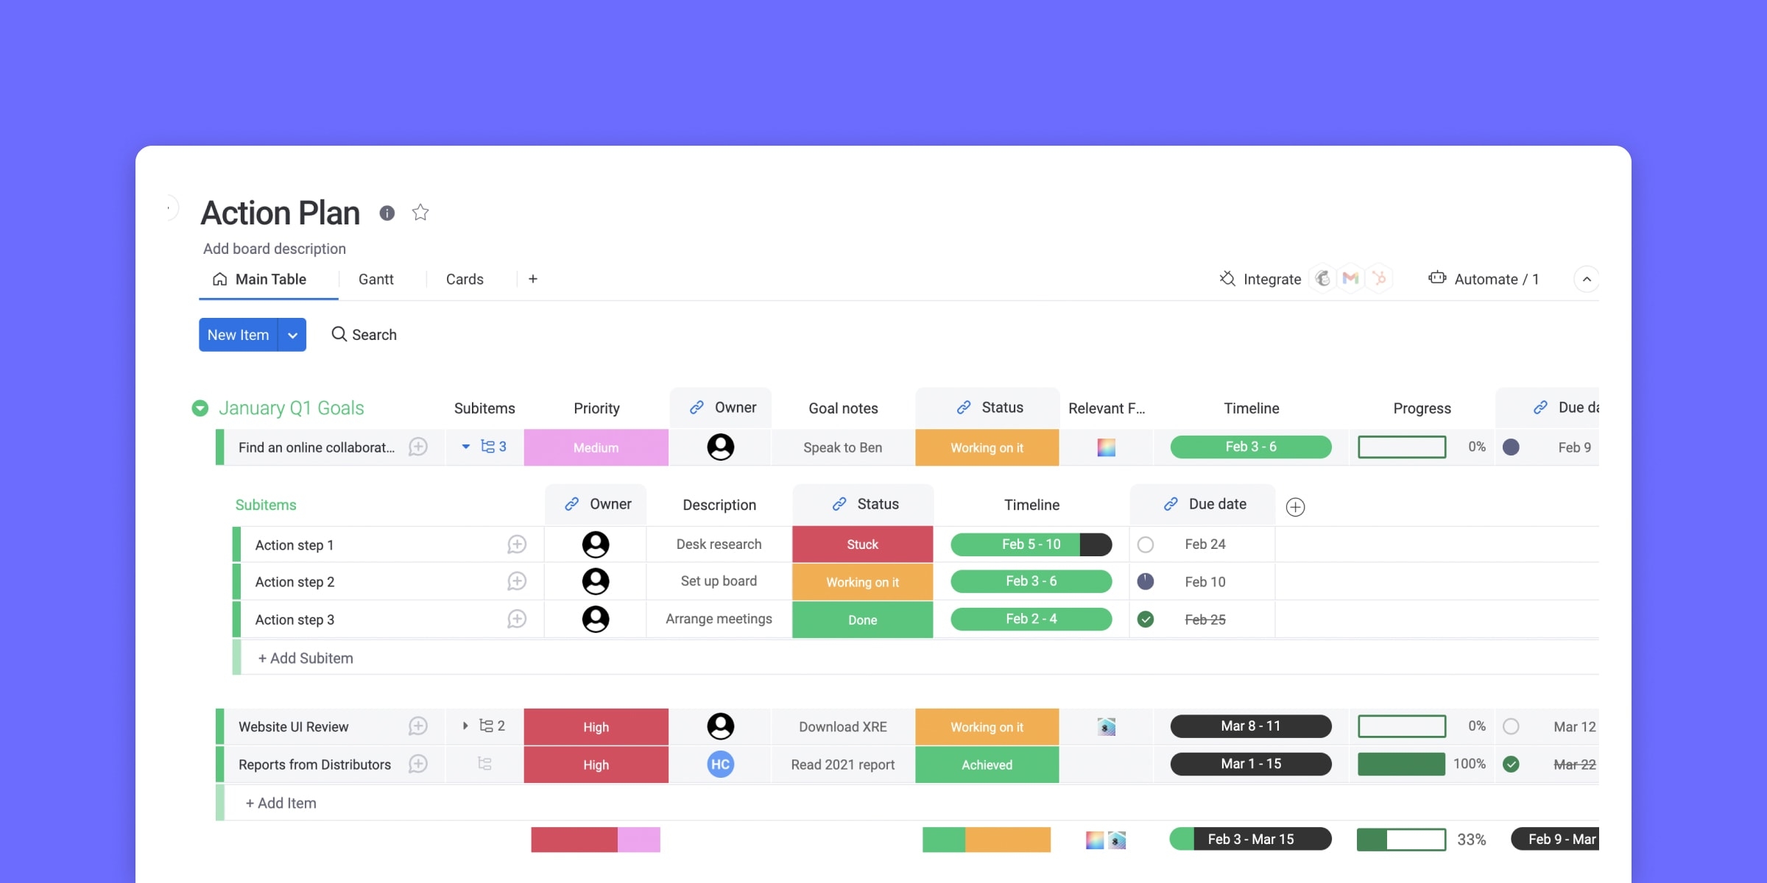Click the info icon next to Action Plan
Image resolution: width=1767 pixels, height=883 pixels.
(x=387, y=213)
